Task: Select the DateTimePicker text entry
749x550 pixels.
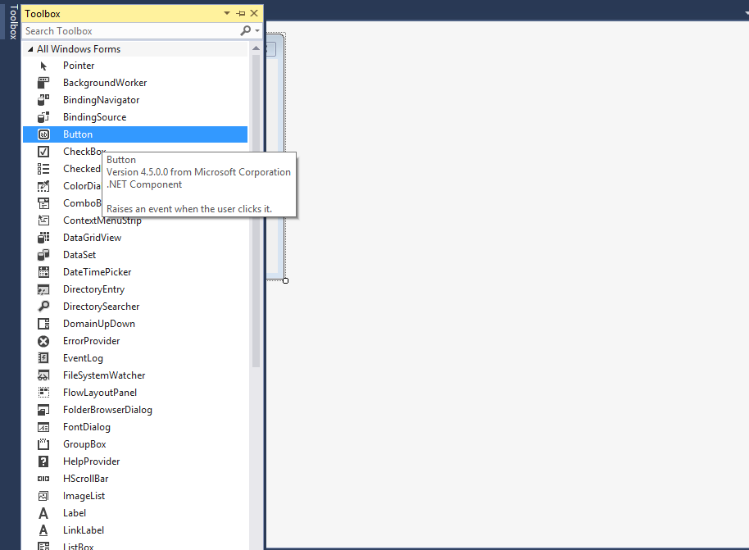Action: (98, 272)
